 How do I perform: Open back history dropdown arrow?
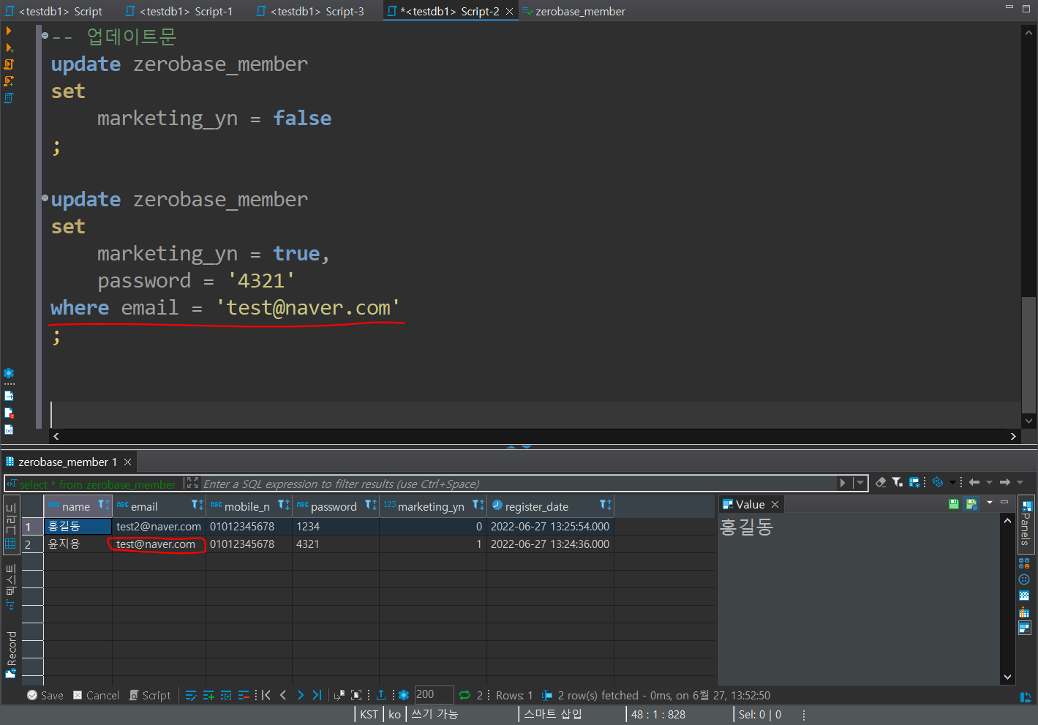(x=989, y=482)
